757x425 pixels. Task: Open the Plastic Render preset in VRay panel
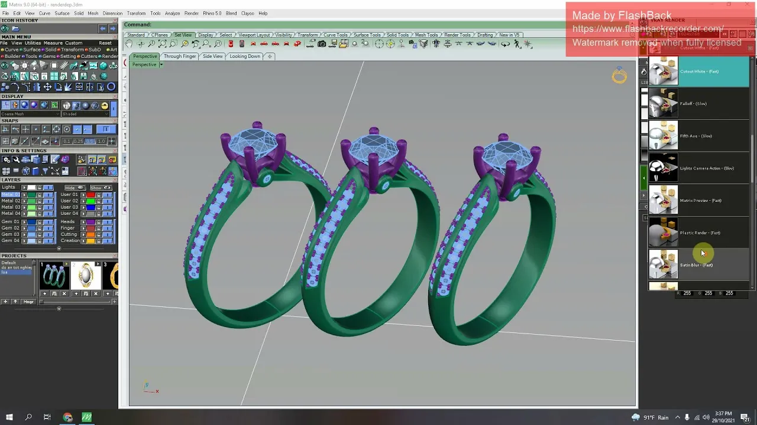[x=663, y=233]
